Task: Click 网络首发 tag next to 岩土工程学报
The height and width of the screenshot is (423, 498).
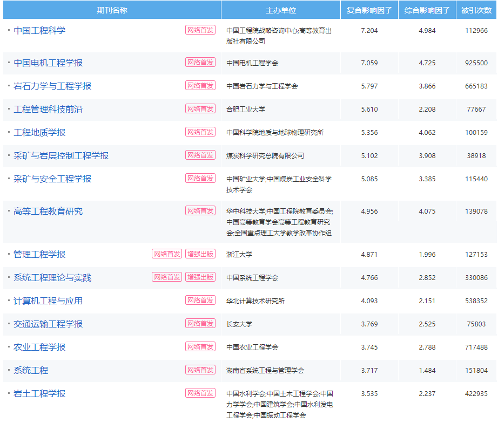Action: [200, 393]
